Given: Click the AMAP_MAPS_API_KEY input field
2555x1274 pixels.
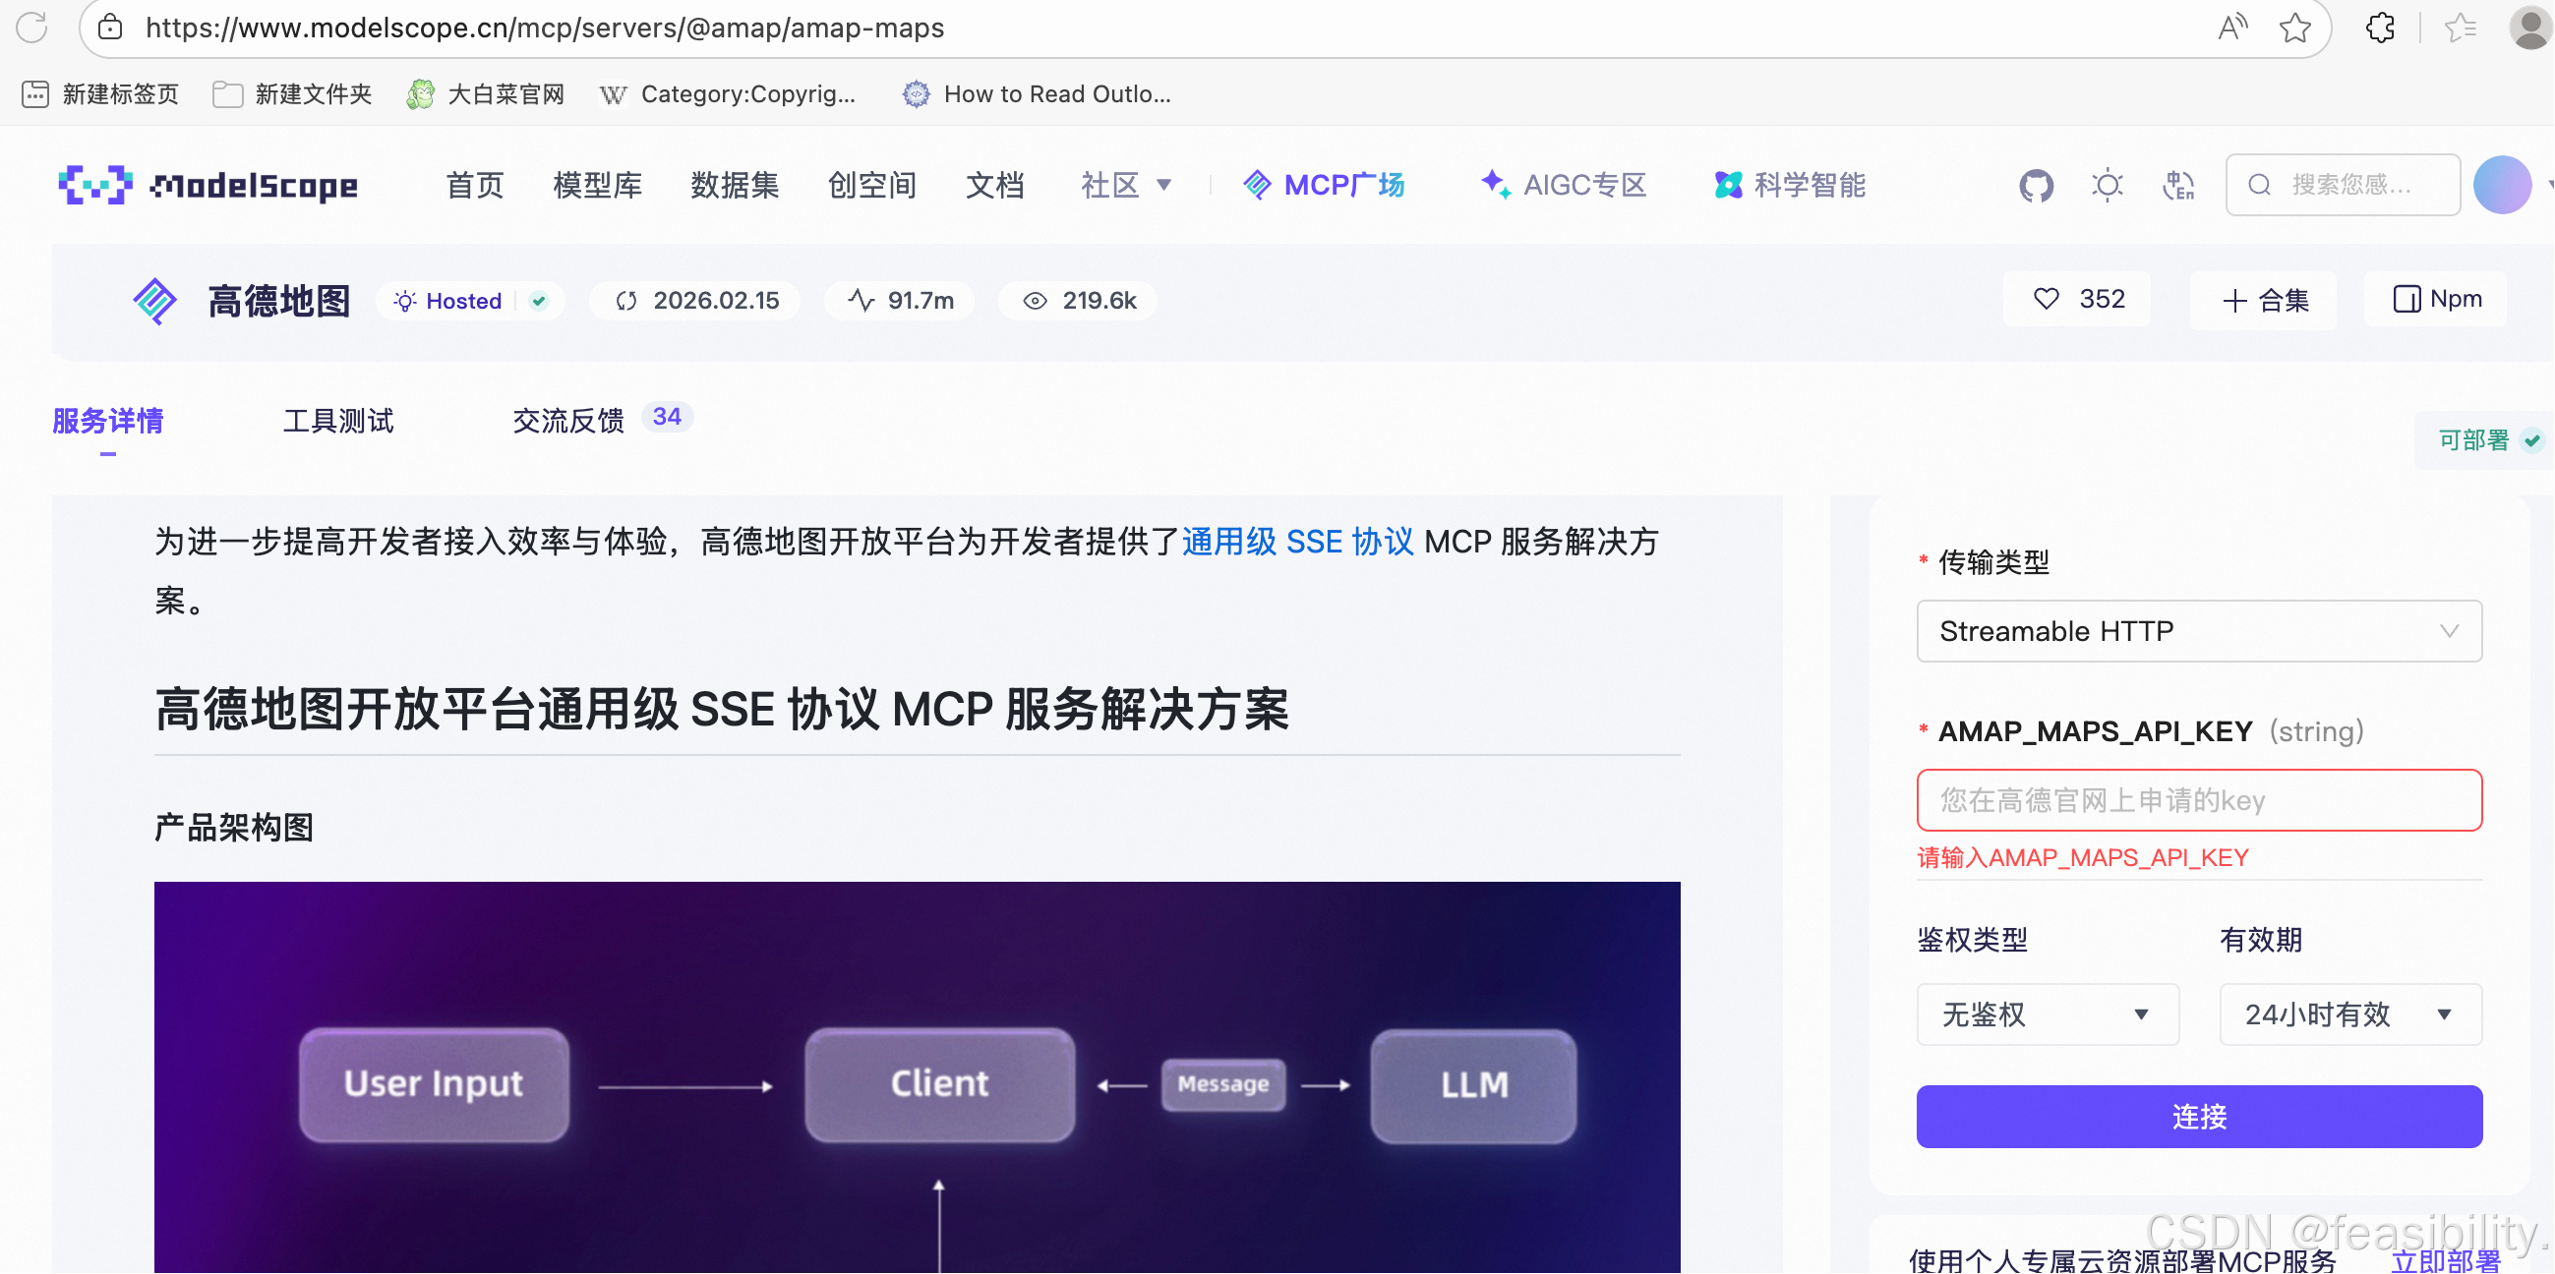Looking at the screenshot, I should point(2199,801).
